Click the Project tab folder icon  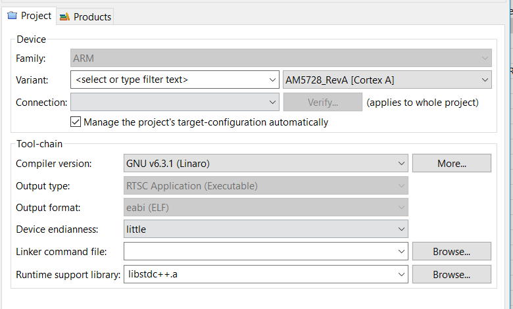pos(12,16)
